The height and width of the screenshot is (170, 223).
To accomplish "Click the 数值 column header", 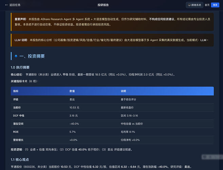I will click(72, 91).
